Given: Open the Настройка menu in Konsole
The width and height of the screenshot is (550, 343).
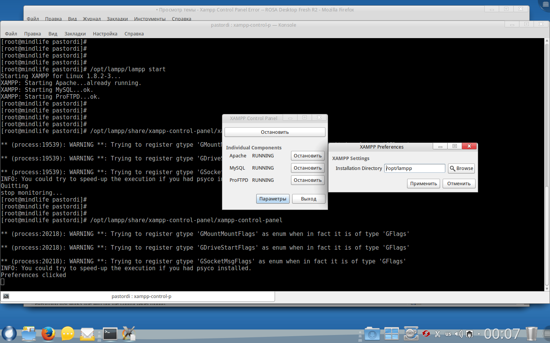Looking at the screenshot, I should [x=105, y=34].
